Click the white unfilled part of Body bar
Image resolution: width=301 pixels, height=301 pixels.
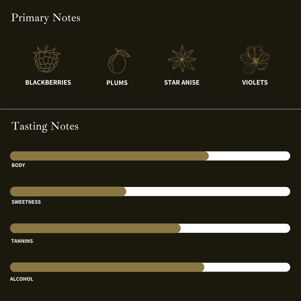click(250, 156)
